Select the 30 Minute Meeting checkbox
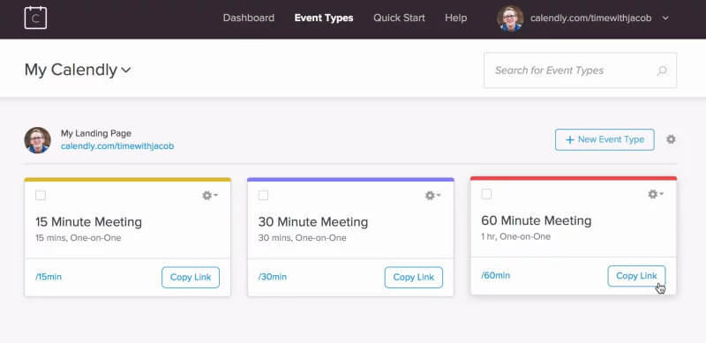This screenshot has width=706, height=343. [x=263, y=196]
